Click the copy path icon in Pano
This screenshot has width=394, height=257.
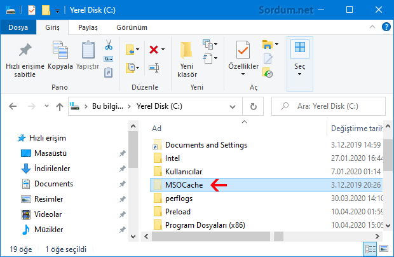[x=109, y=59]
